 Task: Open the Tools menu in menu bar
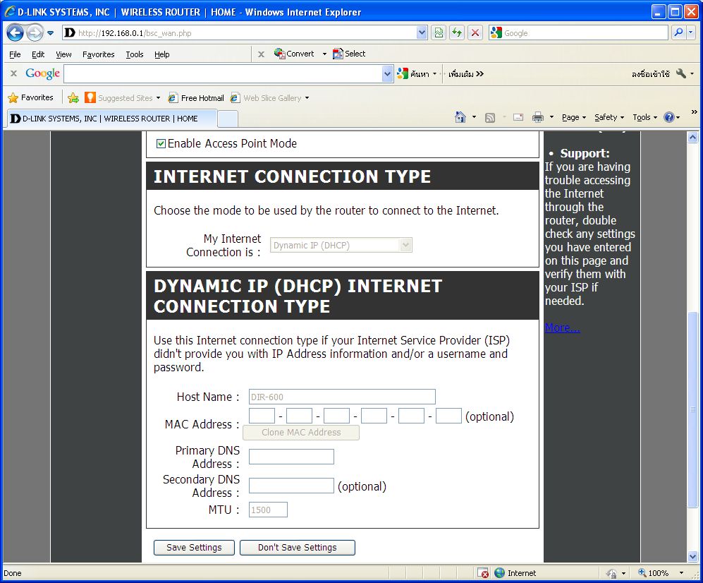point(135,54)
